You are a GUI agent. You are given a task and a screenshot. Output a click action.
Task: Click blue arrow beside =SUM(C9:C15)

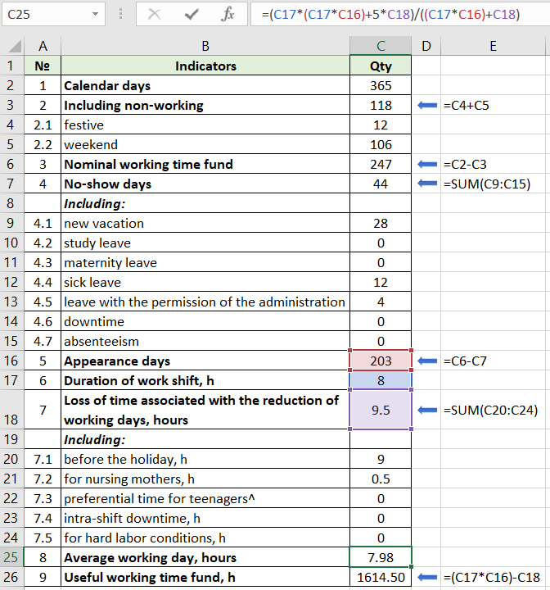tap(427, 184)
